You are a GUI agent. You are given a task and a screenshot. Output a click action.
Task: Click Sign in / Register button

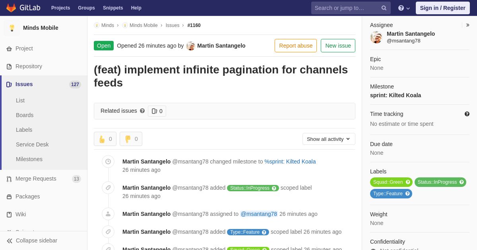pos(443,8)
